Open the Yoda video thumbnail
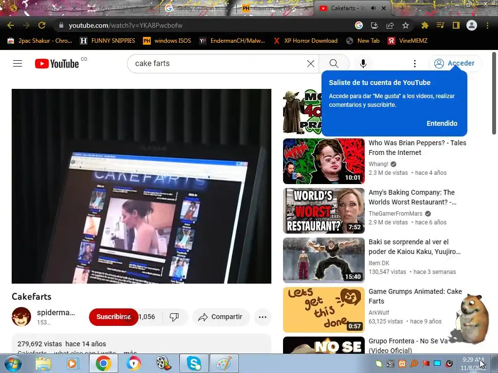Viewport: 498px width, 373px height. (x=302, y=112)
